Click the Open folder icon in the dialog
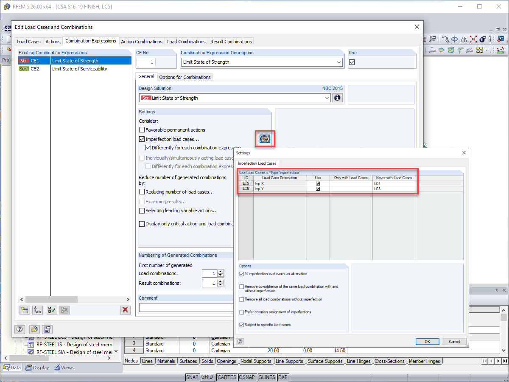Screen dimensions: 509x382 click(x=34, y=329)
